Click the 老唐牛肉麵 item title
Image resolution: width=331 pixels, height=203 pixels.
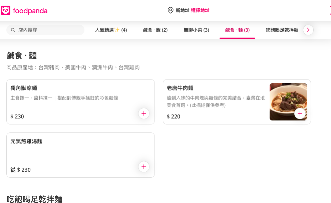tap(180, 88)
